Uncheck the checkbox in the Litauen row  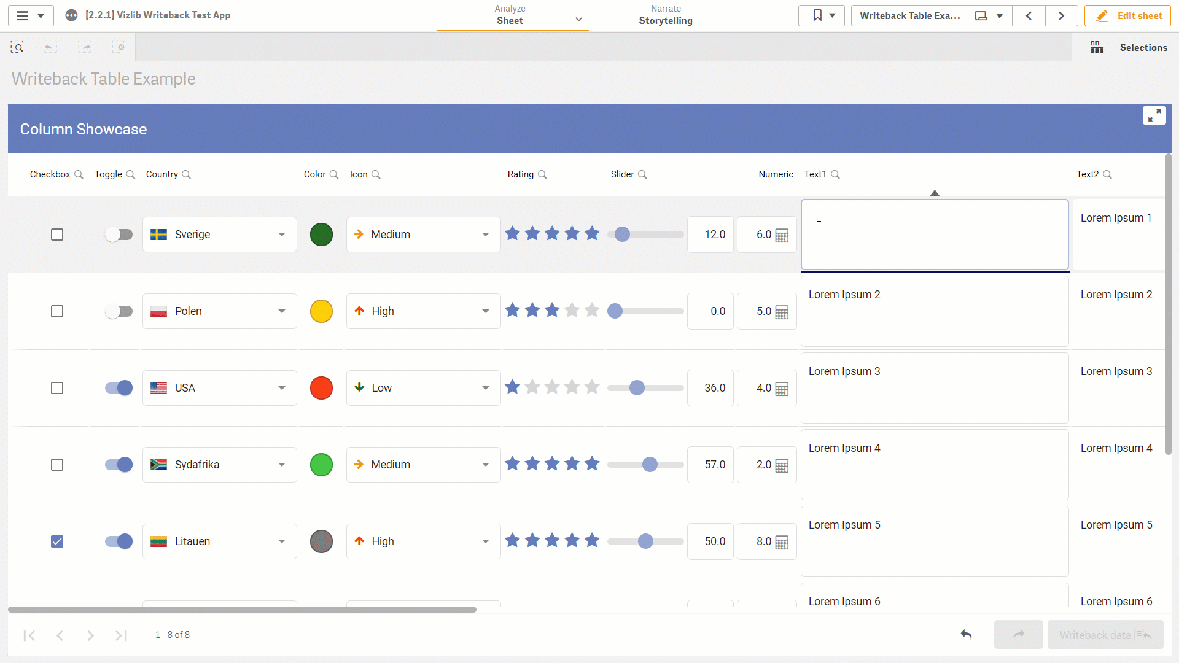(x=57, y=541)
